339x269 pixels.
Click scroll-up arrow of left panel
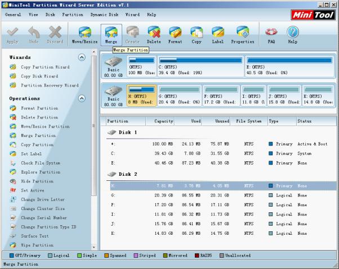(94, 52)
